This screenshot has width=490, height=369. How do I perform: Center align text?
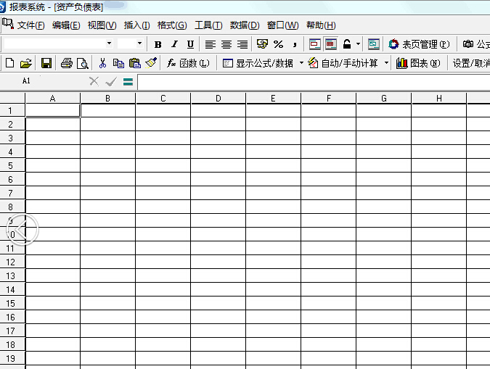point(226,44)
